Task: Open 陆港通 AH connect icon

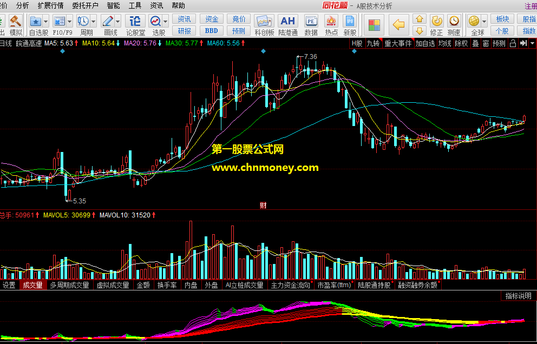Action: [287, 21]
